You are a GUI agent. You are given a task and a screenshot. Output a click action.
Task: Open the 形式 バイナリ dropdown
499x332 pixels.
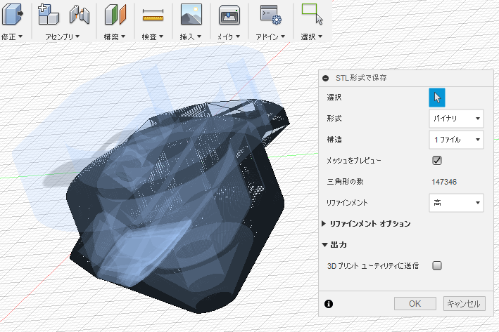456,119
